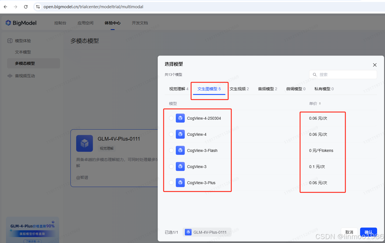Switch to the 私有模型 tab

[x=324, y=89]
